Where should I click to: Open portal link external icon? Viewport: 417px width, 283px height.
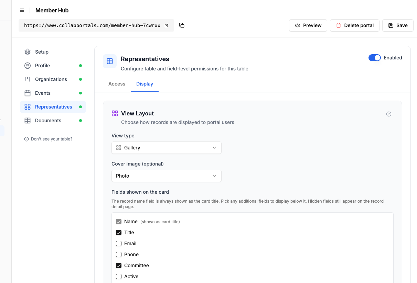pos(167,25)
